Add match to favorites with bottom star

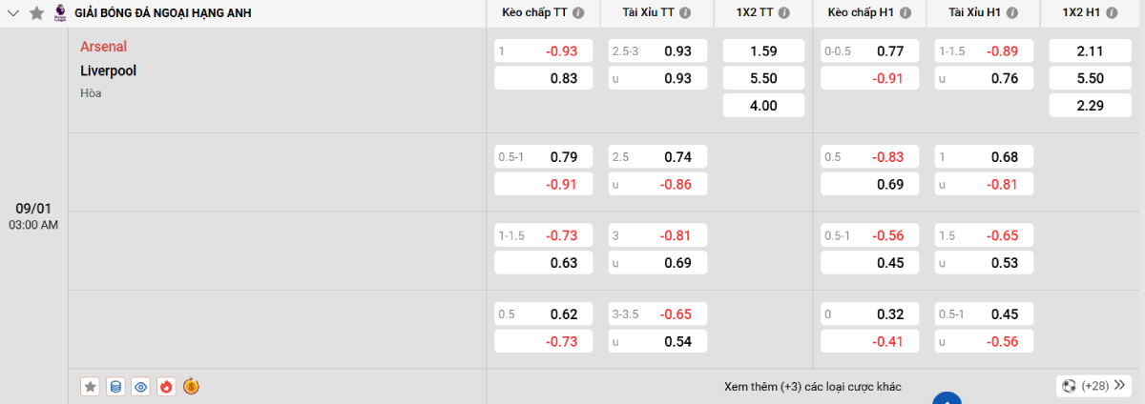click(x=91, y=386)
